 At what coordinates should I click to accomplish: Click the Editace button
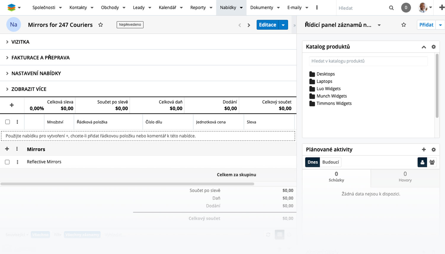(267, 25)
